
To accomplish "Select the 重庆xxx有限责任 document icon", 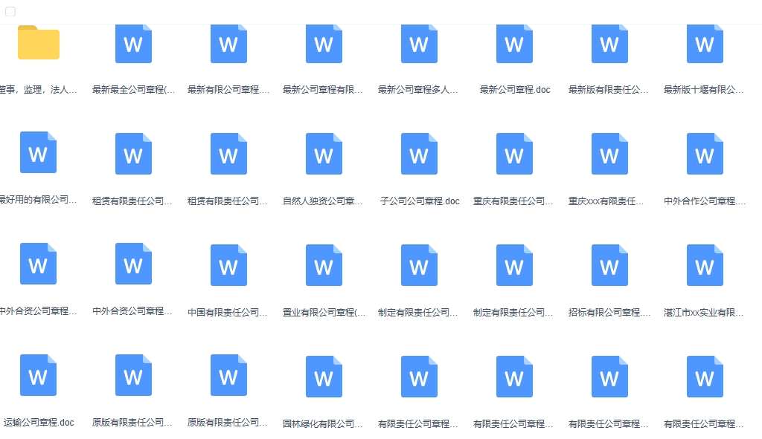I will tap(609, 154).
